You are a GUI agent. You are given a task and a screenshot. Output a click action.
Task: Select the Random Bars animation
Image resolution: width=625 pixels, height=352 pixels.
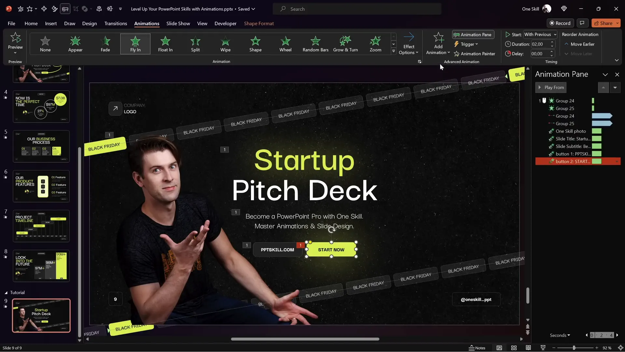315,43
